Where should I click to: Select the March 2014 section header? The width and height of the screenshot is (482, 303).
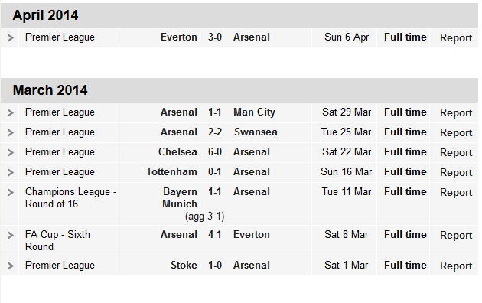[239, 90]
